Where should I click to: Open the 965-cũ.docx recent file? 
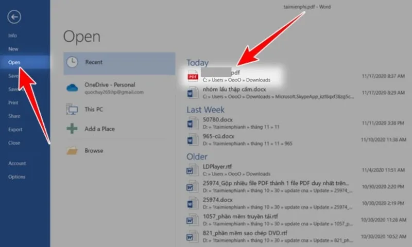point(219,135)
